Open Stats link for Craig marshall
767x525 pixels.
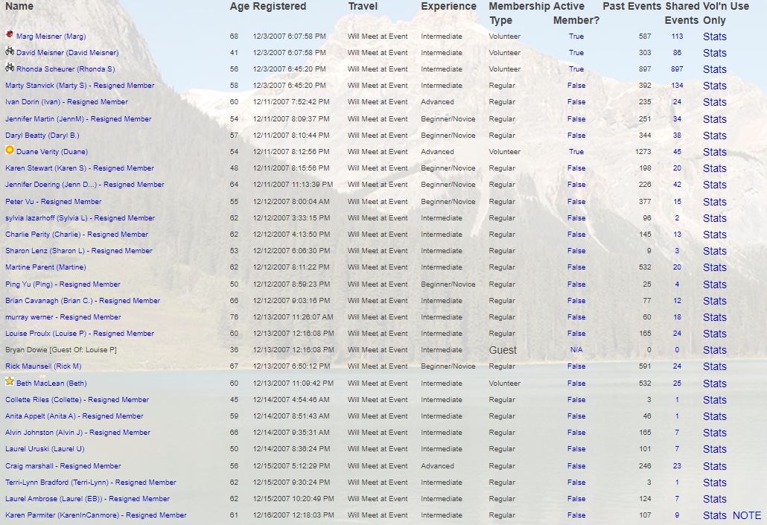coord(714,466)
